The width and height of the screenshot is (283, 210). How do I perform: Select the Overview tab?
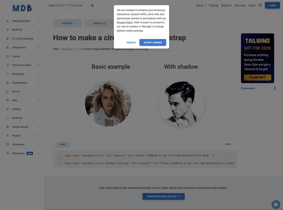pyautogui.click(x=67, y=23)
